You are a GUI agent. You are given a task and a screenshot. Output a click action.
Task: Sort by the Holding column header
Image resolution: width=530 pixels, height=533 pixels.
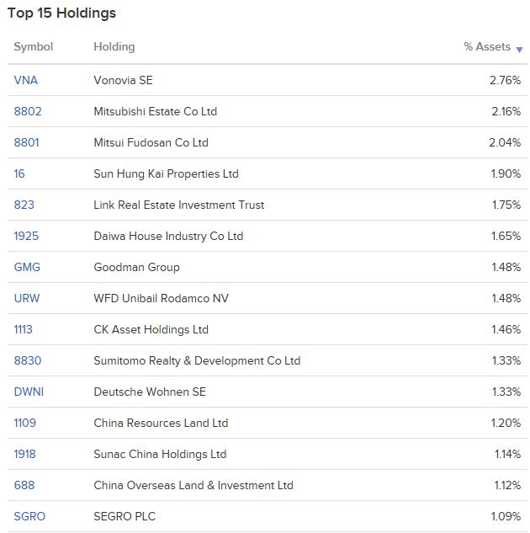[114, 46]
